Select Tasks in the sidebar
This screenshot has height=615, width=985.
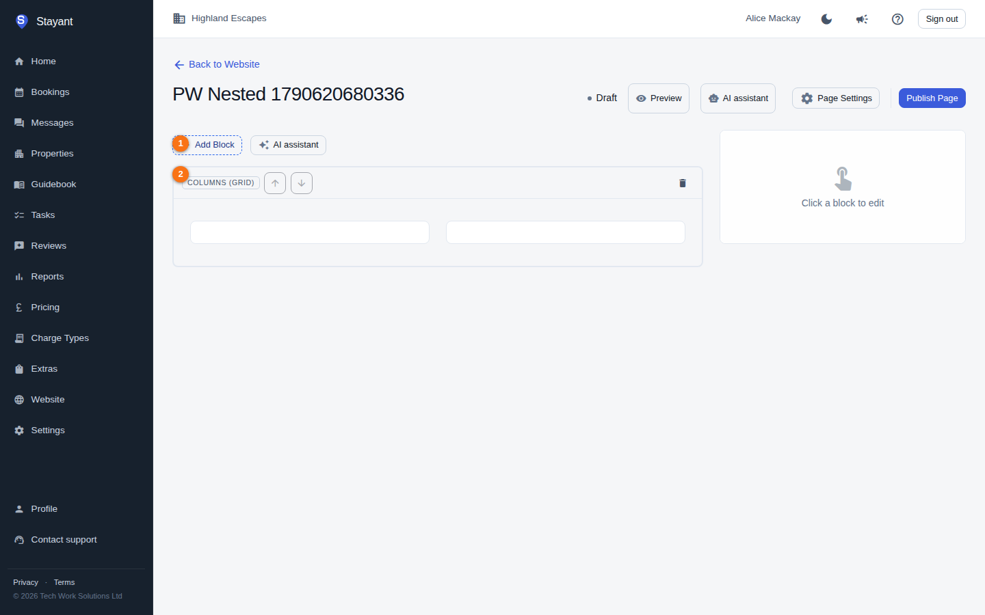[77, 215]
